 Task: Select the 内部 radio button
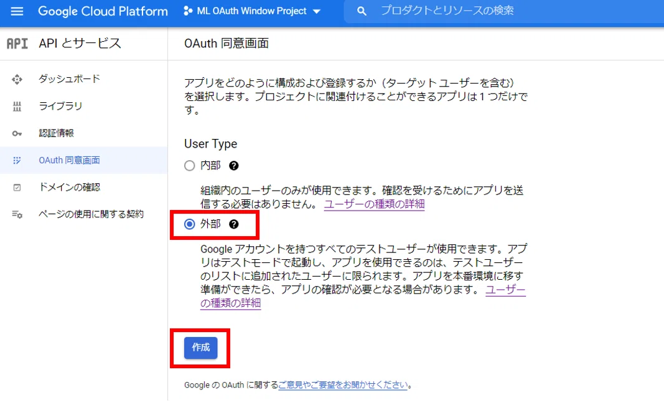pyautogui.click(x=189, y=166)
